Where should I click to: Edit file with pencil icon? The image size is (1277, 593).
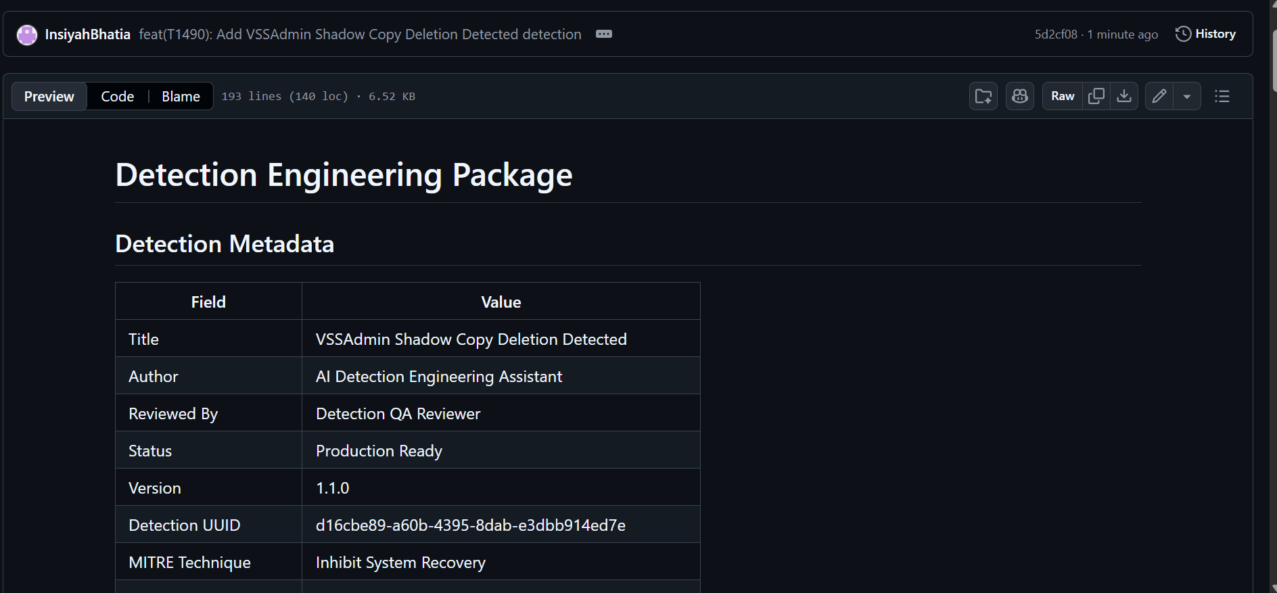click(x=1159, y=96)
